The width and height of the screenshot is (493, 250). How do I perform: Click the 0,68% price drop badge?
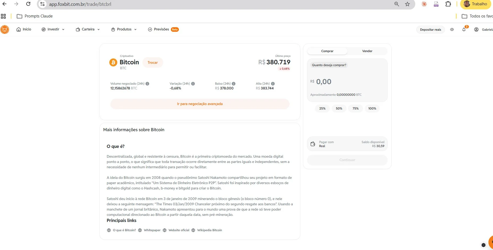click(284, 69)
